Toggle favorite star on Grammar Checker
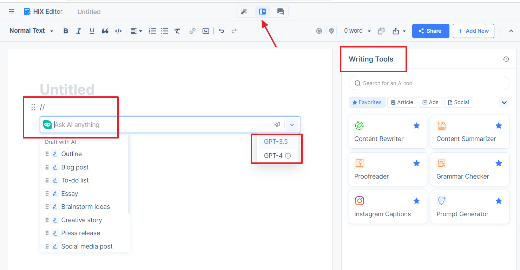The width and height of the screenshot is (520, 270). (499, 163)
